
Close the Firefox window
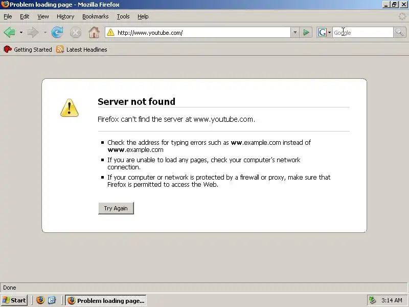pyautogui.click(x=403, y=5)
